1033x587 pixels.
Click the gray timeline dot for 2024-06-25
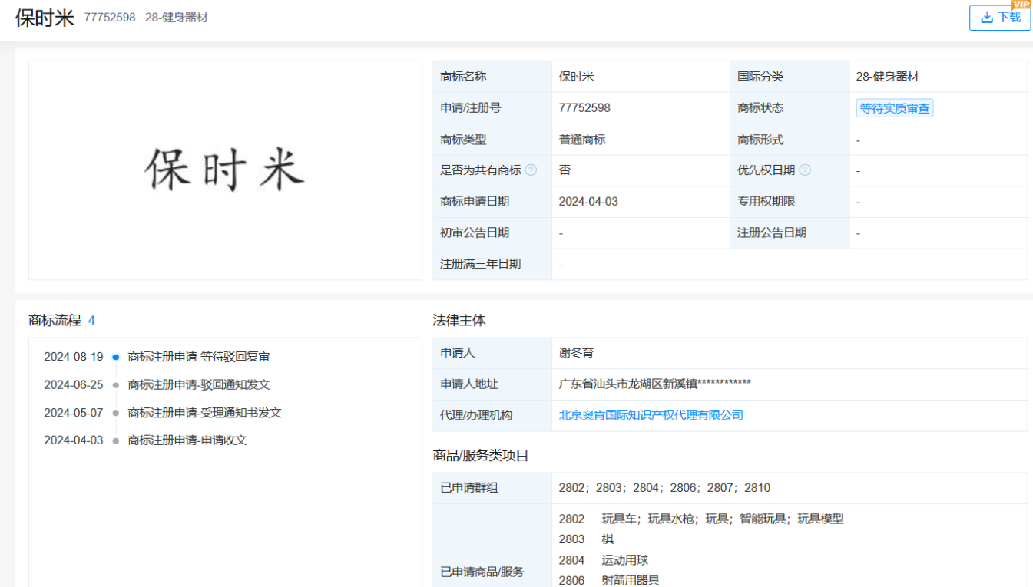click(116, 385)
